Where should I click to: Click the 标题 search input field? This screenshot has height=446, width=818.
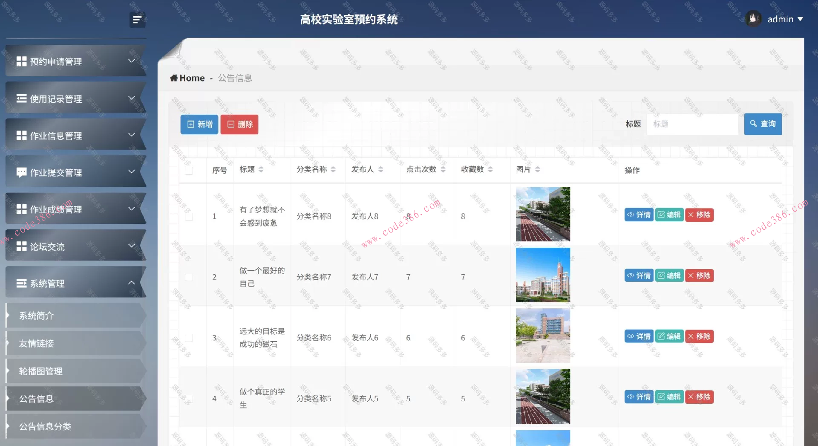[x=692, y=124]
